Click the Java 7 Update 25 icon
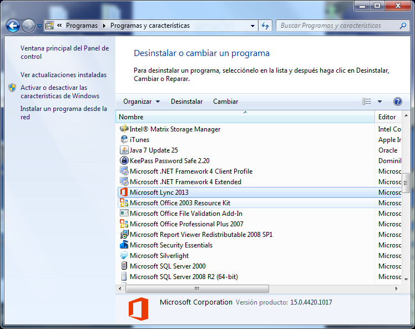Screen dimensions: 415x329 (x=124, y=150)
